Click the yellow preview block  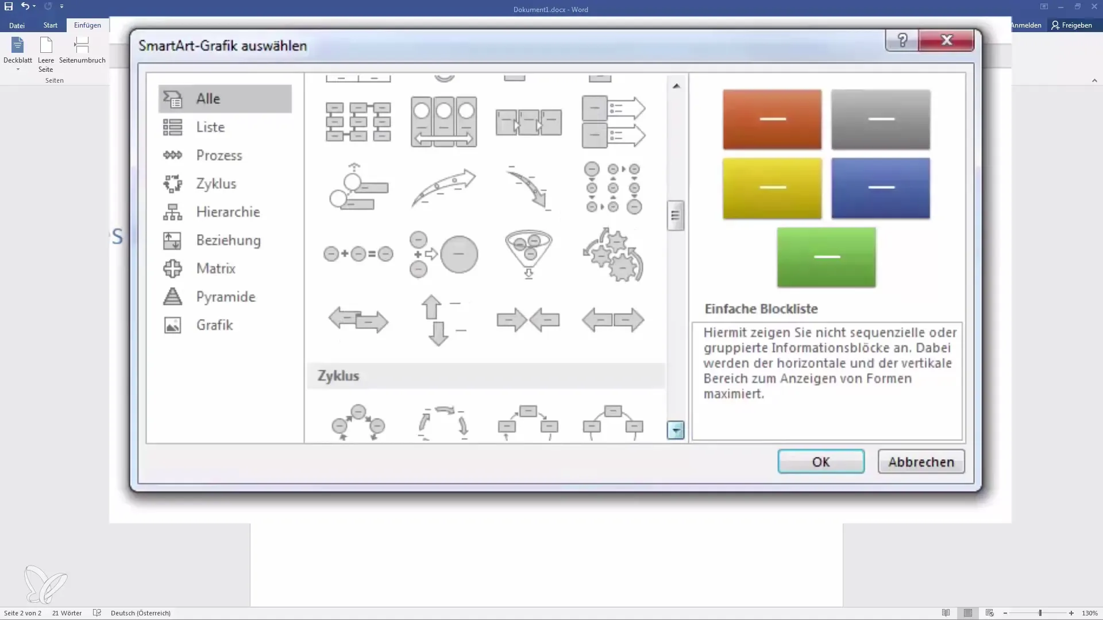click(x=772, y=188)
